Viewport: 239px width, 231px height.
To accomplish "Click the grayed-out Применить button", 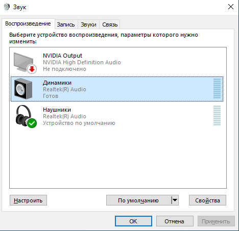I will point(216,221).
